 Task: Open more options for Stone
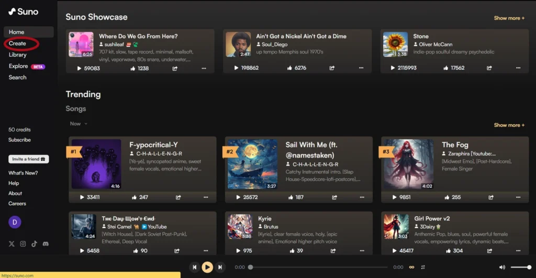coord(518,68)
